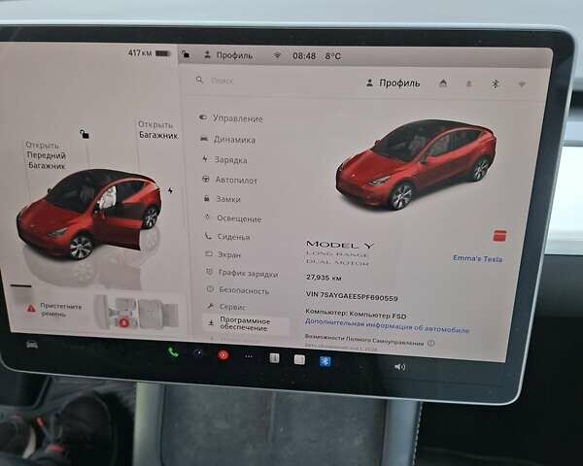This screenshot has width=583, height=466.
Task: Tap the Wi-Fi icon in the settings header
Action: tap(522, 84)
